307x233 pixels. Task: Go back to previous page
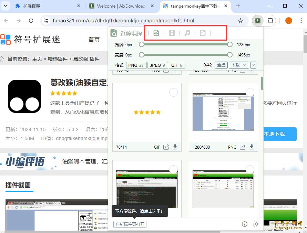click(x=6, y=21)
